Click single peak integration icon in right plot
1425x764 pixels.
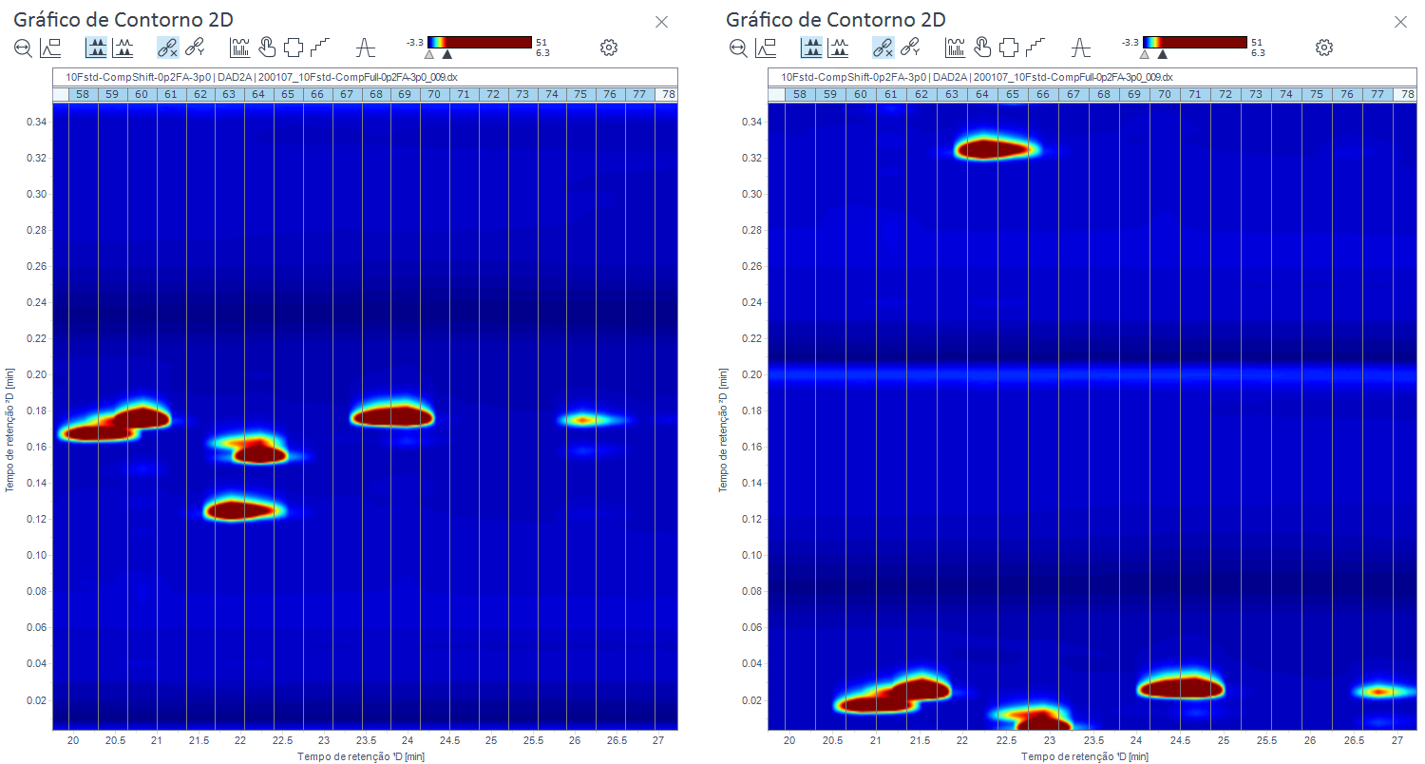tap(1080, 47)
